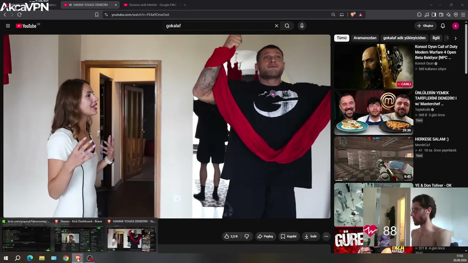Show more filter chips with right arrow
Image resolution: width=468 pixels, height=263 pixels.
(x=455, y=38)
